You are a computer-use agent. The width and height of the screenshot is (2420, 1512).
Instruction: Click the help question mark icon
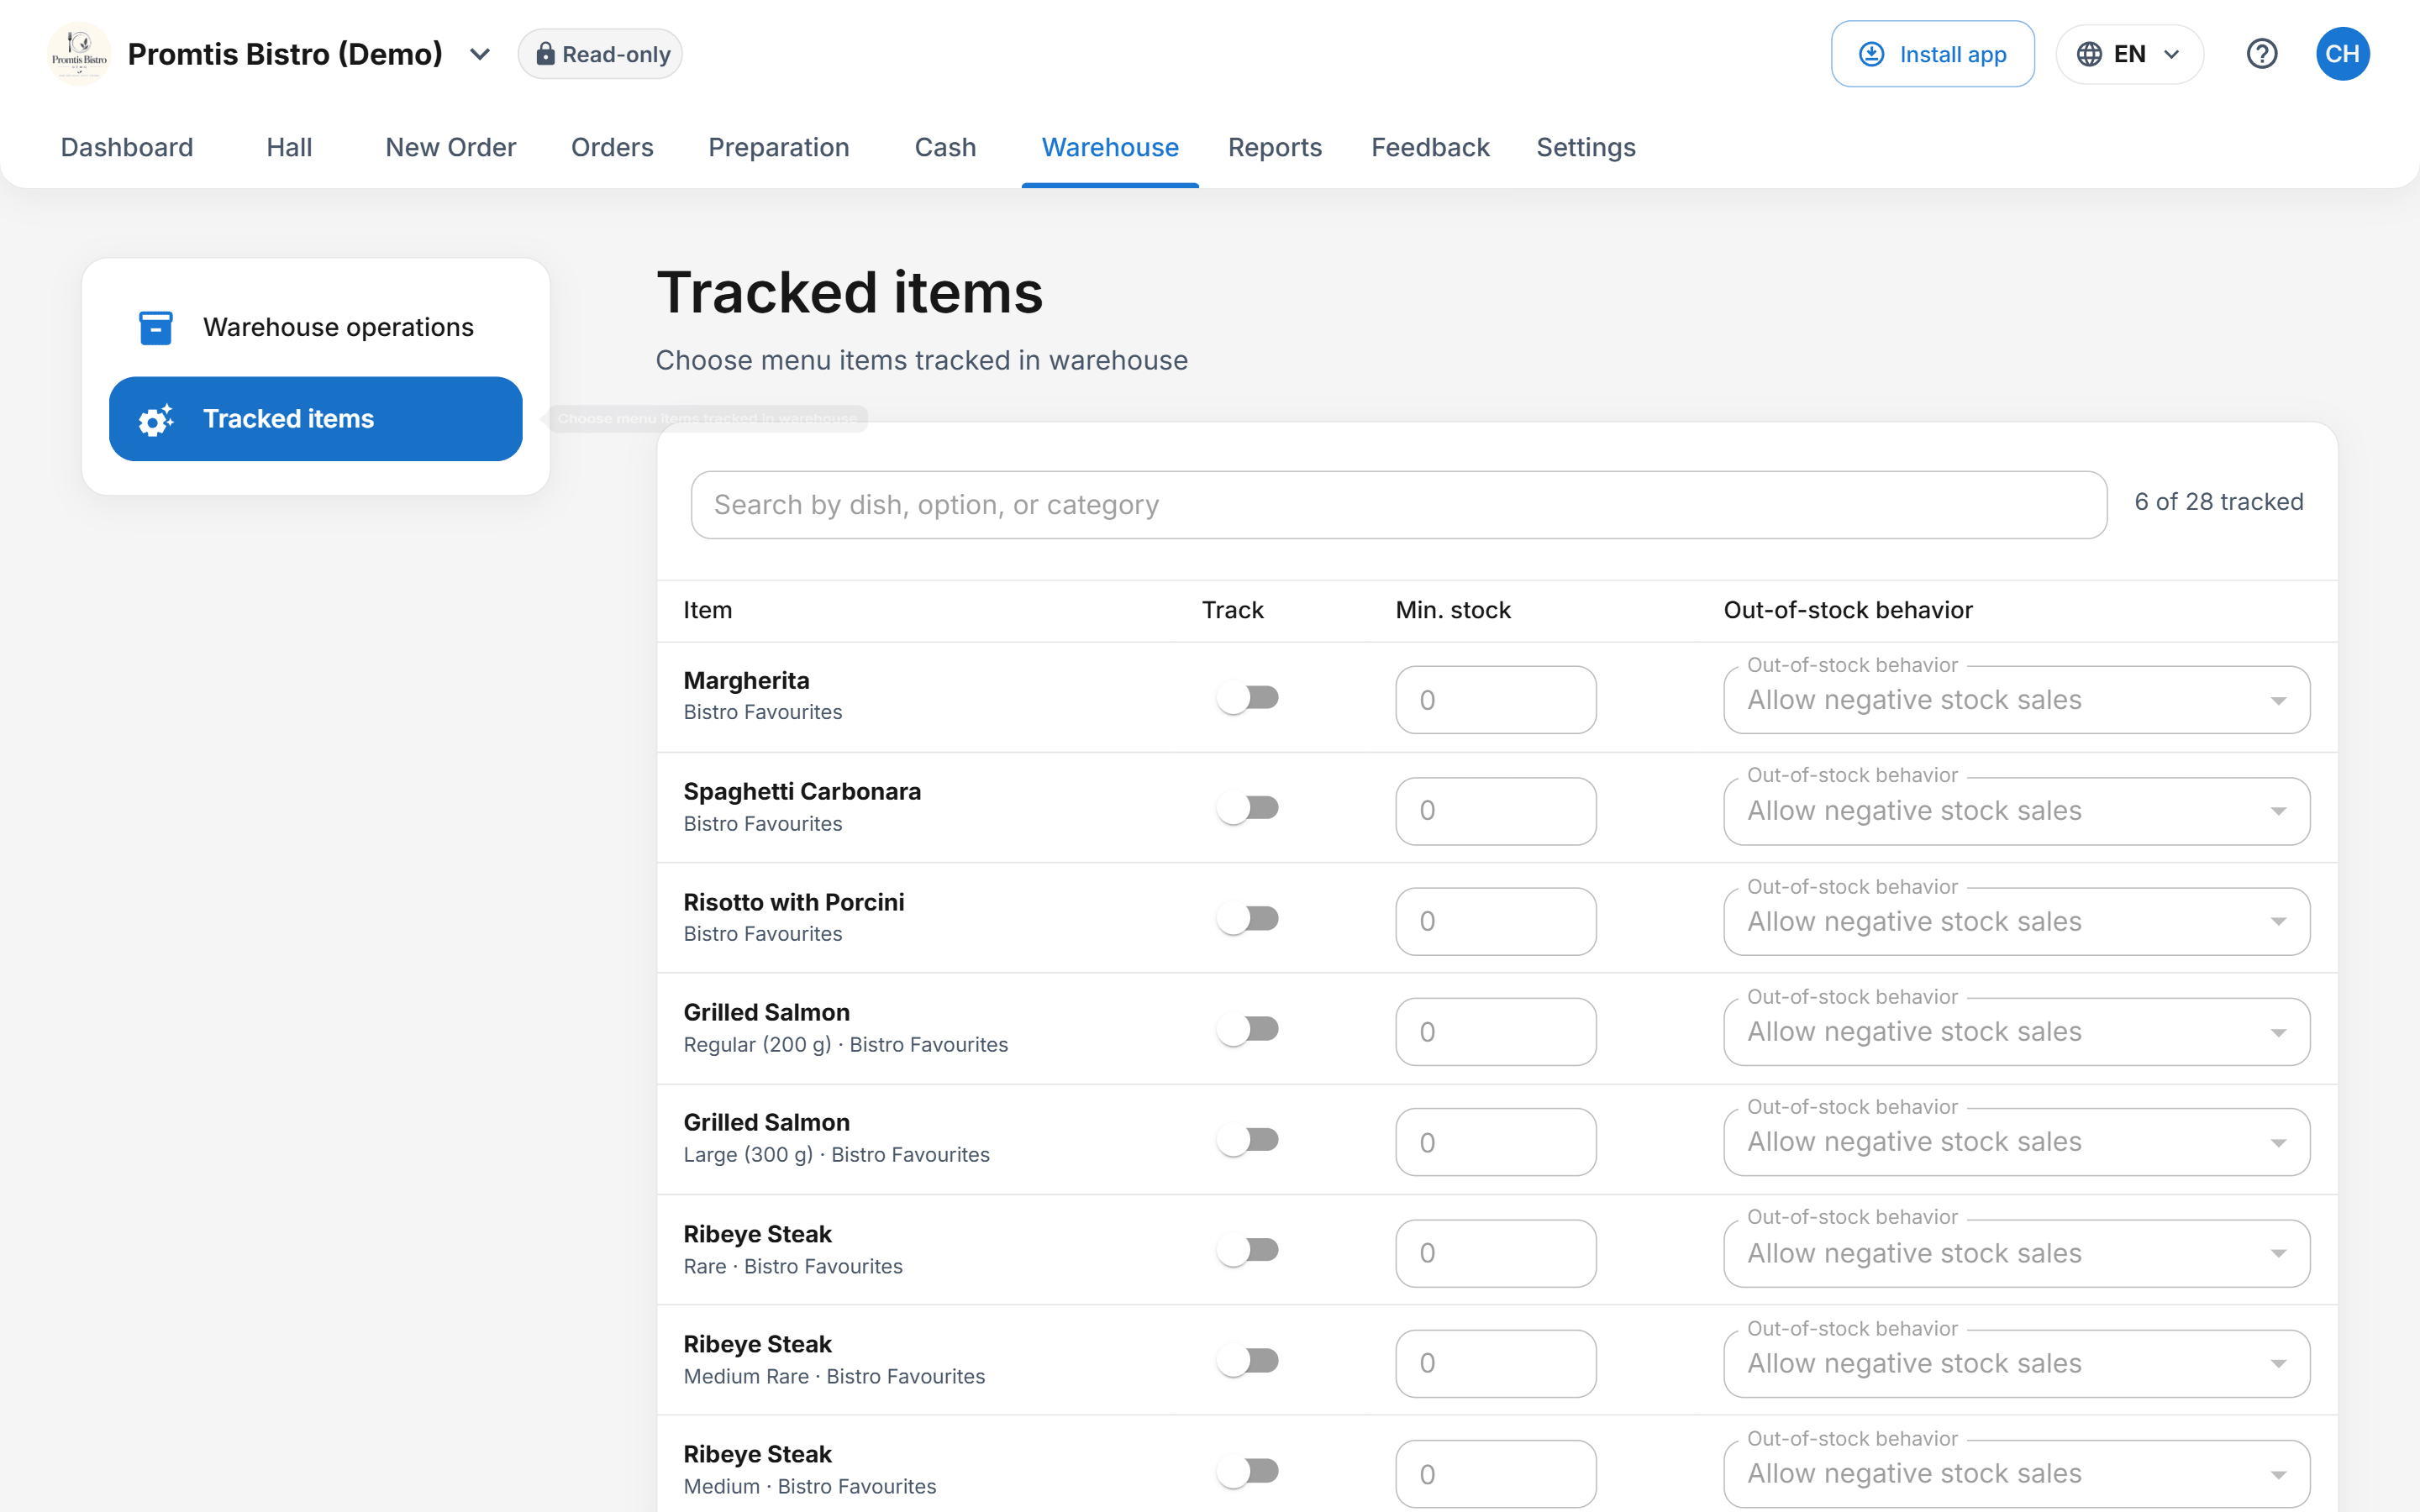coord(2261,54)
